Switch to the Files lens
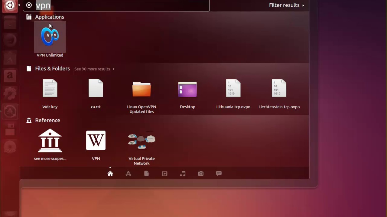This screenshot has height=217, width=387. pos(146,174)
